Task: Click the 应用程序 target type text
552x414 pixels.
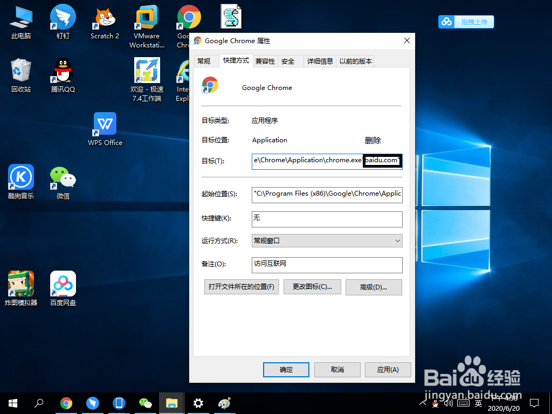Action: click(265, 120)
